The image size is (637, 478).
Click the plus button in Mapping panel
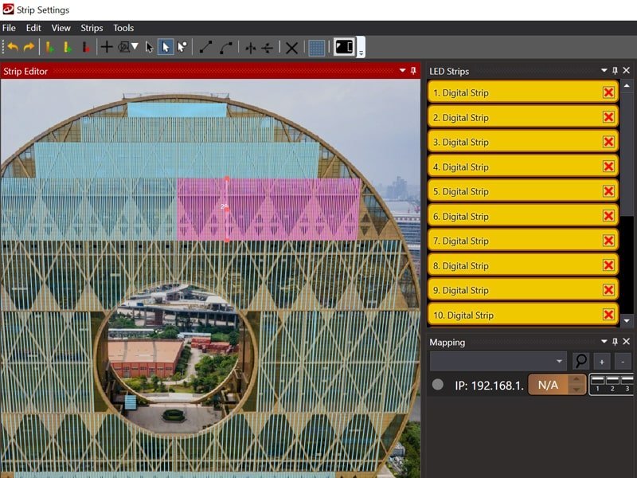[602, 362]
